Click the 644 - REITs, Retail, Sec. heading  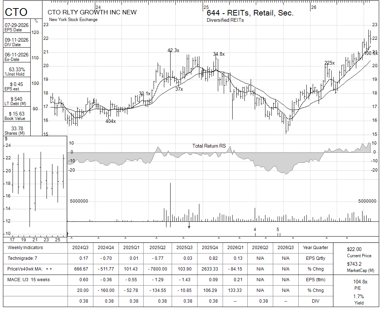click(x=250, y=13)
